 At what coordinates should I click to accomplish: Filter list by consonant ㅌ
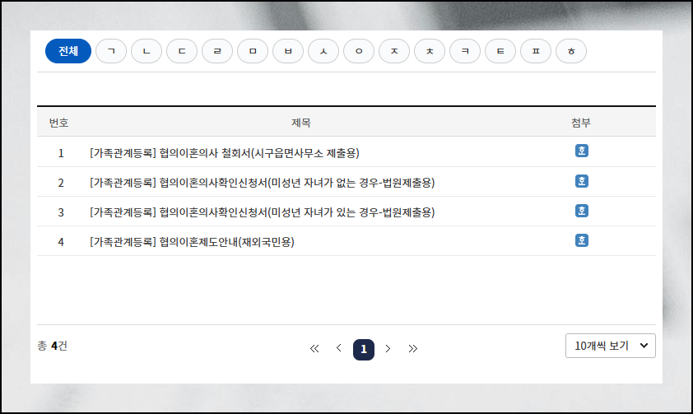(x=500, y=51)
